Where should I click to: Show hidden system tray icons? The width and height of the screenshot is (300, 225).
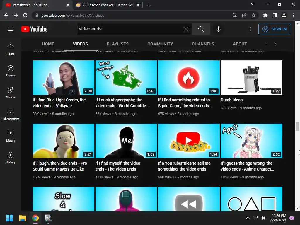[x=248, y=218]
